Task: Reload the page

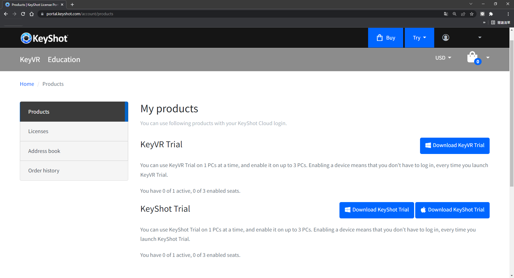Action: (23, 14)
